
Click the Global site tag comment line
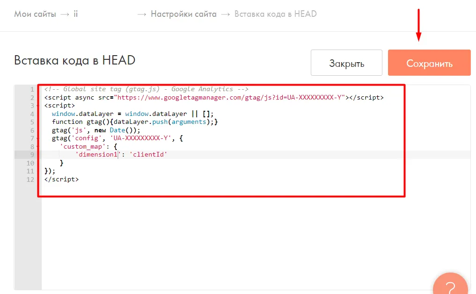[x=146, y=89]
